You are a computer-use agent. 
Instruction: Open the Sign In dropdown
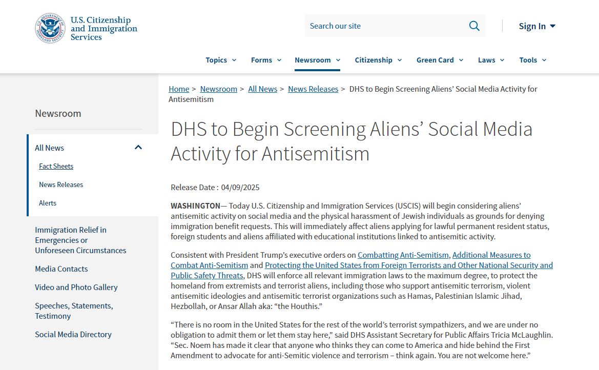[536, 26]
